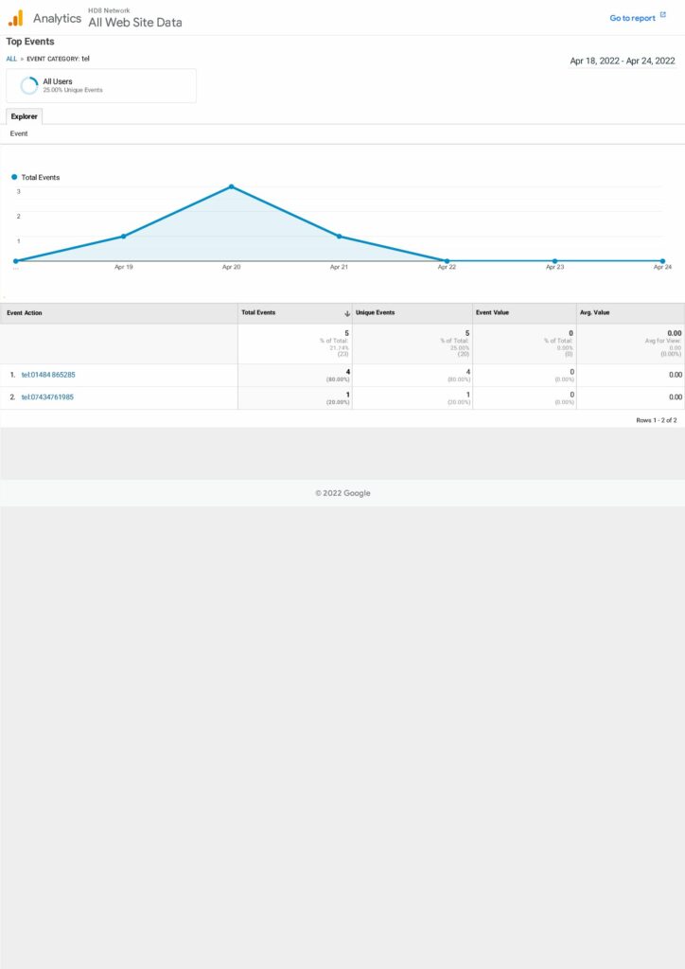Click the ALL breadcrumb link
Image resolution: width=685 pixels, height=969 pixels.
pyautogui.click(x=11, y=59)
